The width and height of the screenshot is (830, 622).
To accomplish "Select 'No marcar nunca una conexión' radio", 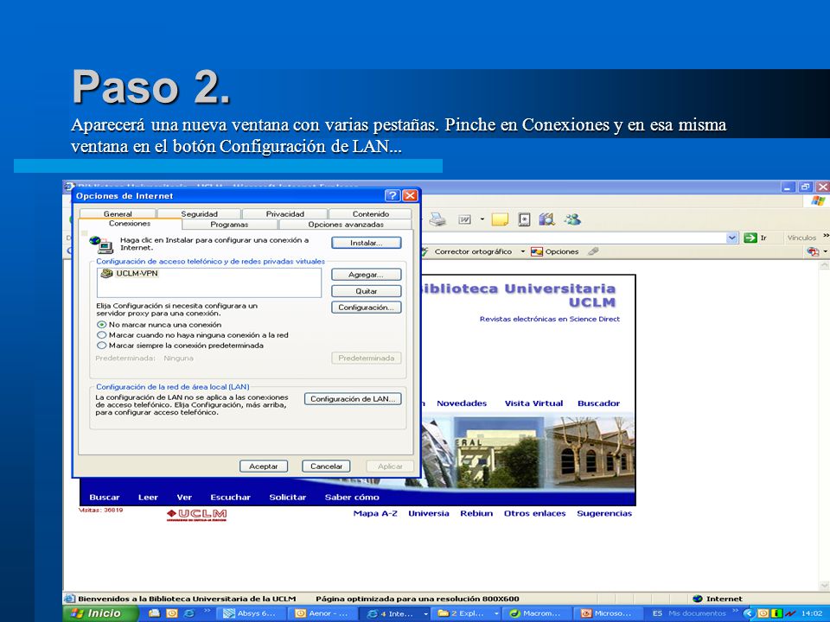I will [102, 325].
